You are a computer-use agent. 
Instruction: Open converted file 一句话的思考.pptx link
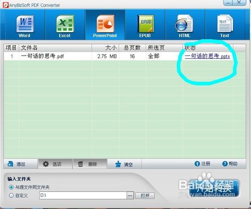207,56
